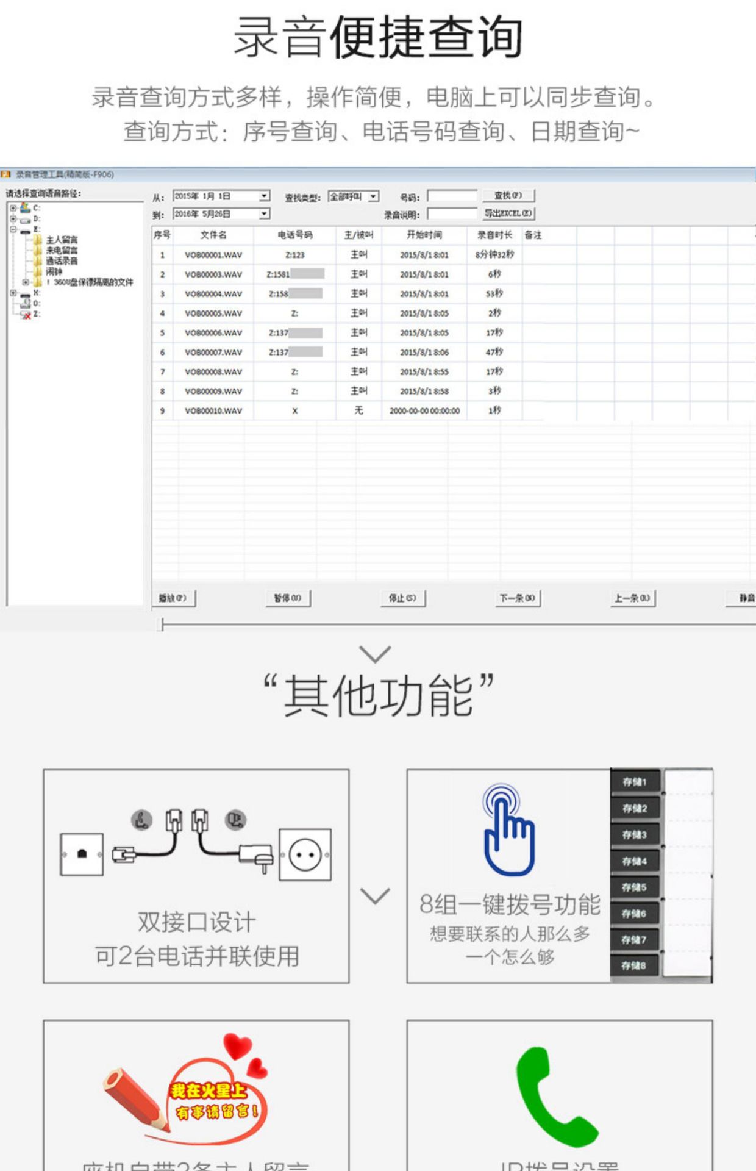
Task: Click the 47秒 duration cell
Action: point(494,353)
